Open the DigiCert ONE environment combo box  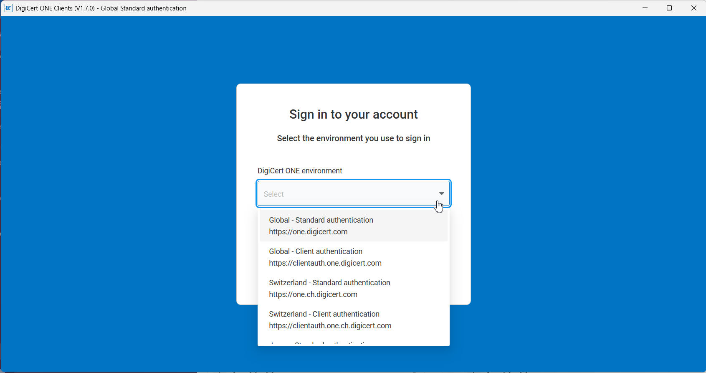[x=354, y=194]
